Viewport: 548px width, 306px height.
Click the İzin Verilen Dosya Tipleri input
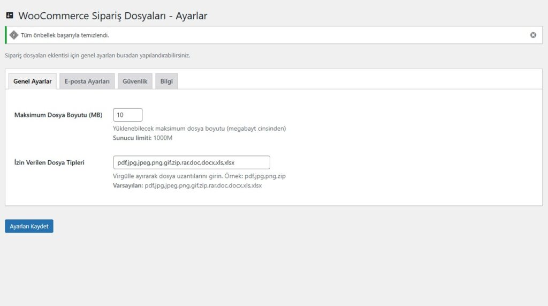[x=192, y=162]
